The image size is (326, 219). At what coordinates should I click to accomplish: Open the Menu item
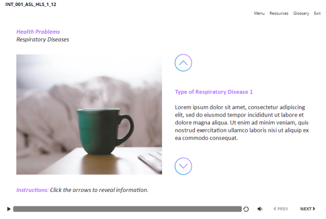259,14
